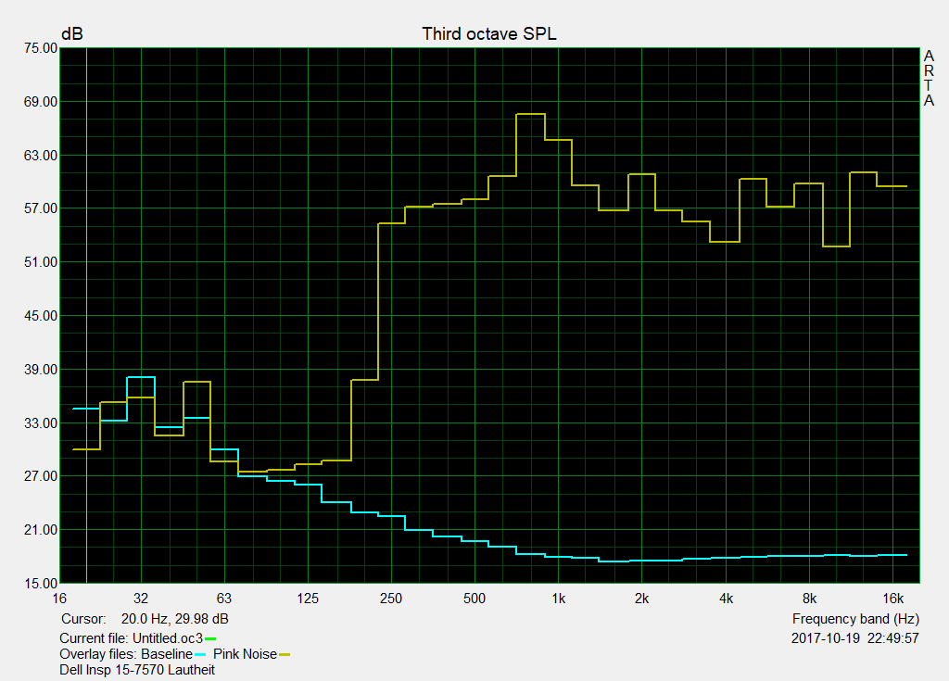Click the 1k frequency axis label

tap(558, 599)
